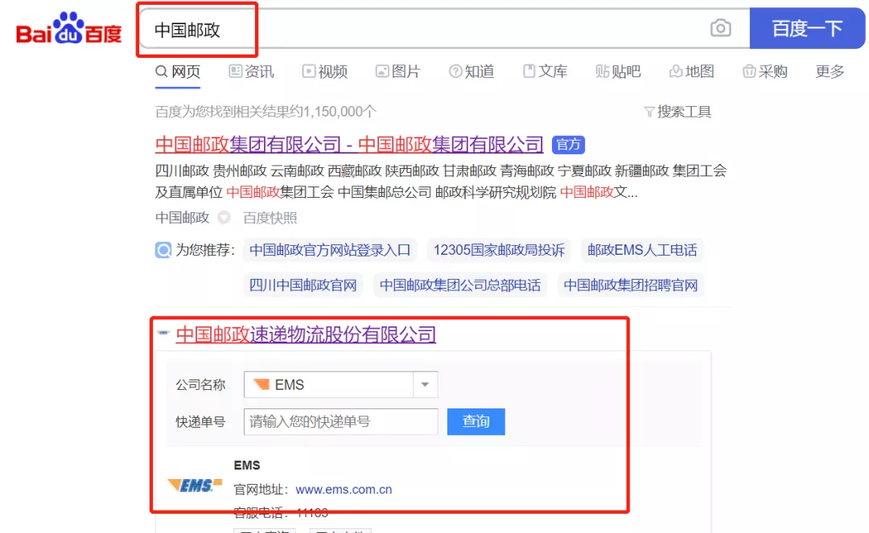
Task: Select suggestion 12305国家邮政局投诉
Action: (499, 250)
